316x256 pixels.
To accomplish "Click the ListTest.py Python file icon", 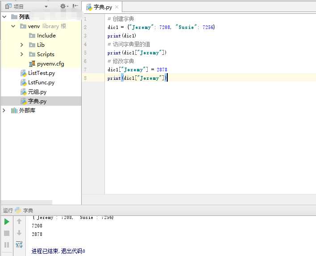I will pos(23,73).
